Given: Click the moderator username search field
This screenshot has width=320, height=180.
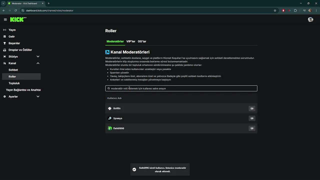Looking at the screenshot, I should tap(181, 88).
